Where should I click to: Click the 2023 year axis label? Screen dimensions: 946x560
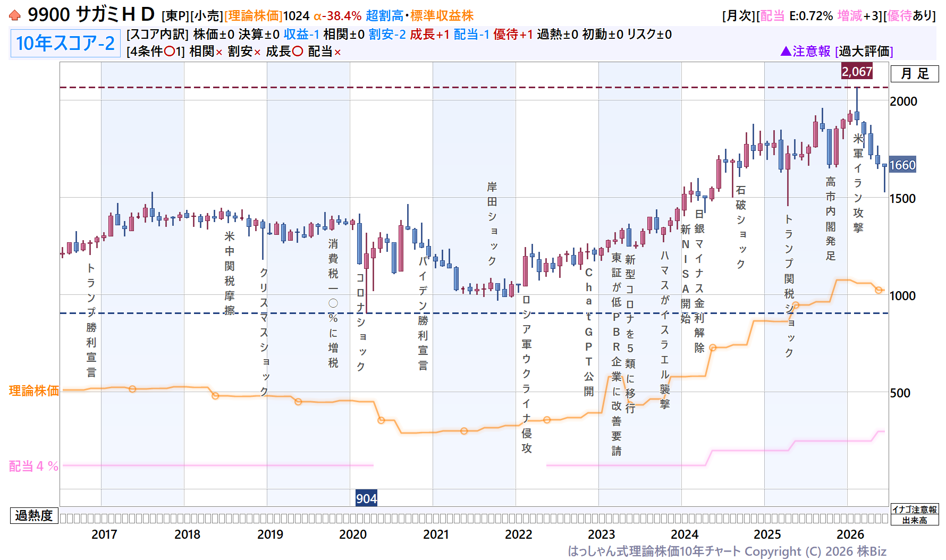coord(602,534)
